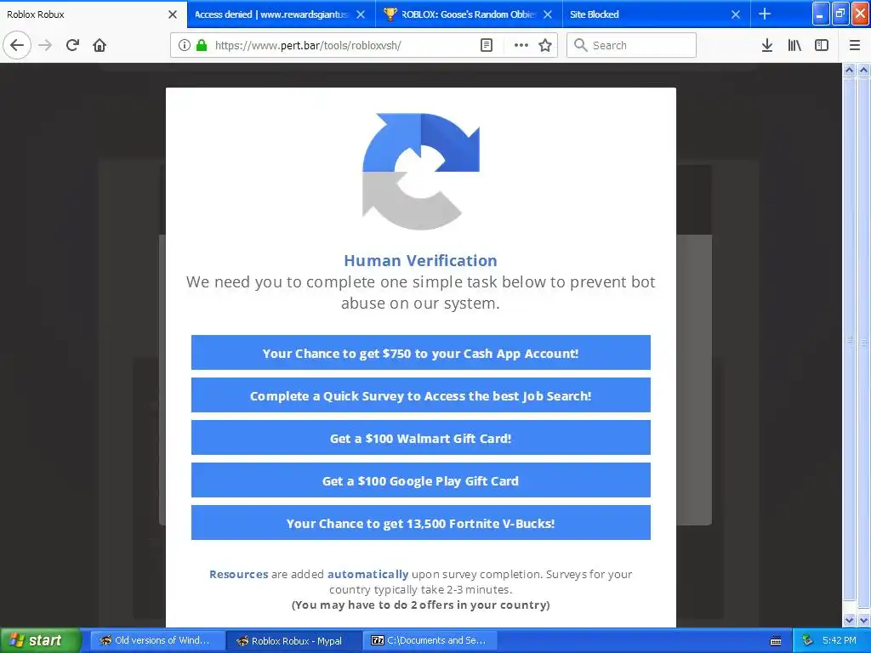Open the Windows start menu
Image resolution: width=871 pixels, height=653 pixels.
39,641
